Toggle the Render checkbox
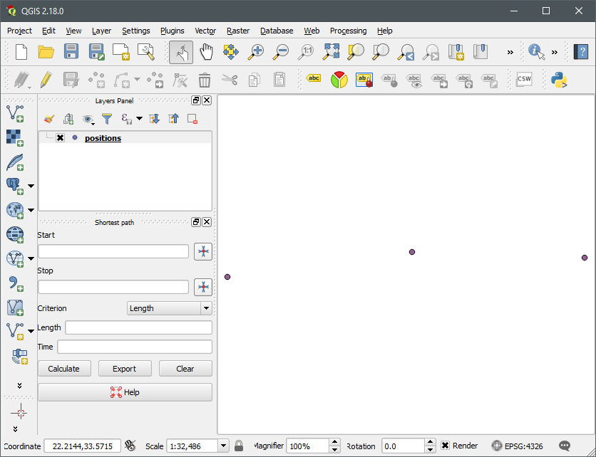The width and height of the screenshot is (596, 457). click(445, 446)
